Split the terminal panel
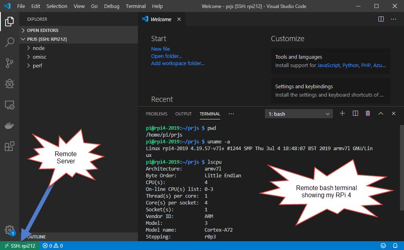404x250 pixels. 355,113
